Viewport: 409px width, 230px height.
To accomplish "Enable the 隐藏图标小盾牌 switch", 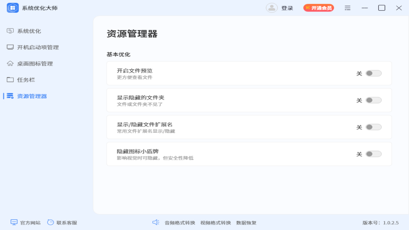I will 373,154.
